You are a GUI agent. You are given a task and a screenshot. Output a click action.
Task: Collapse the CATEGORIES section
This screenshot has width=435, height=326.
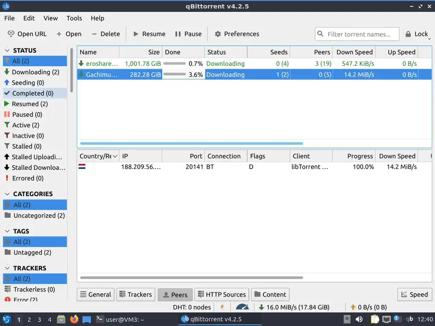click(x=7, y=194)
